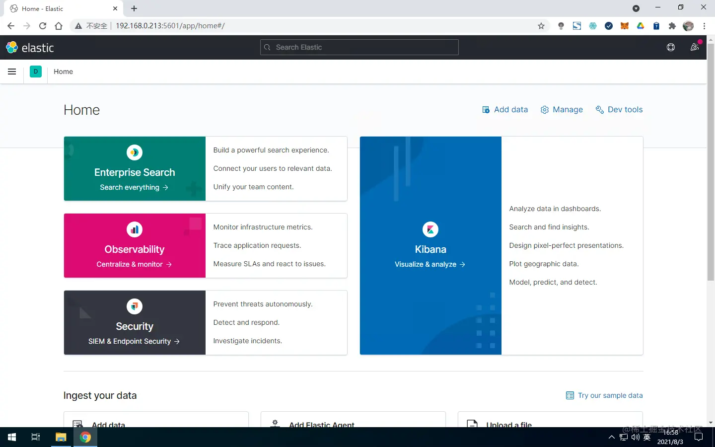Click 'Plot geographic data.' text
Viewport: 715px width, 447px height.
tap(544, 264)
